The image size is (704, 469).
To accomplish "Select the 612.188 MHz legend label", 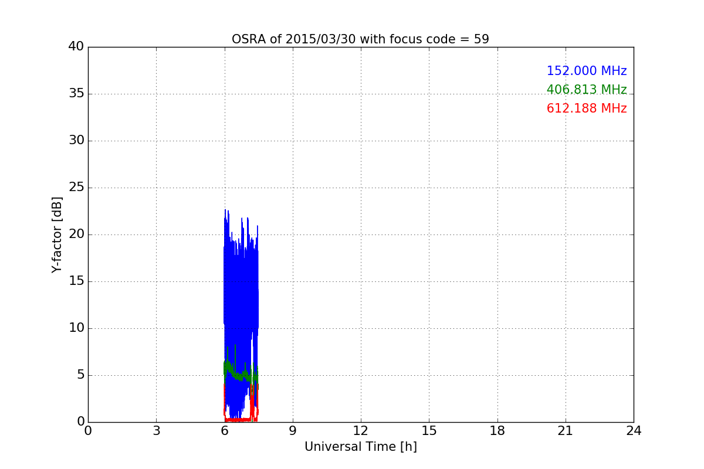I will (x=587, y=108).
